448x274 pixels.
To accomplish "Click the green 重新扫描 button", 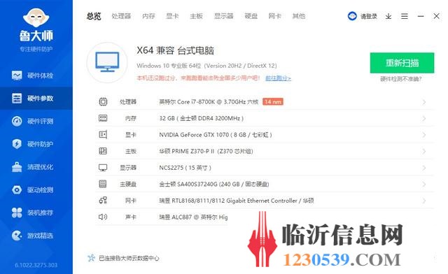I will click(402, 63).
